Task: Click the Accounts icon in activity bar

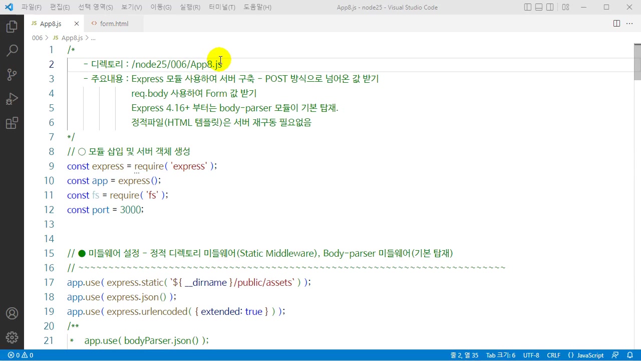Action: (x=12, y=313)
